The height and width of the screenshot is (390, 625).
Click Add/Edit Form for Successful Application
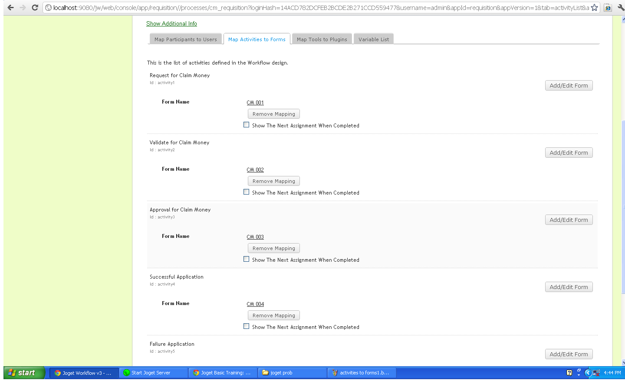click(569, 287)
